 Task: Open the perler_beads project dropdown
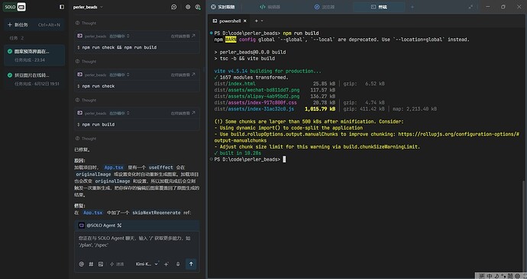coord(88,7)
